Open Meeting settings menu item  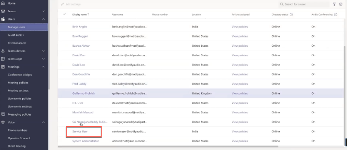18,91
